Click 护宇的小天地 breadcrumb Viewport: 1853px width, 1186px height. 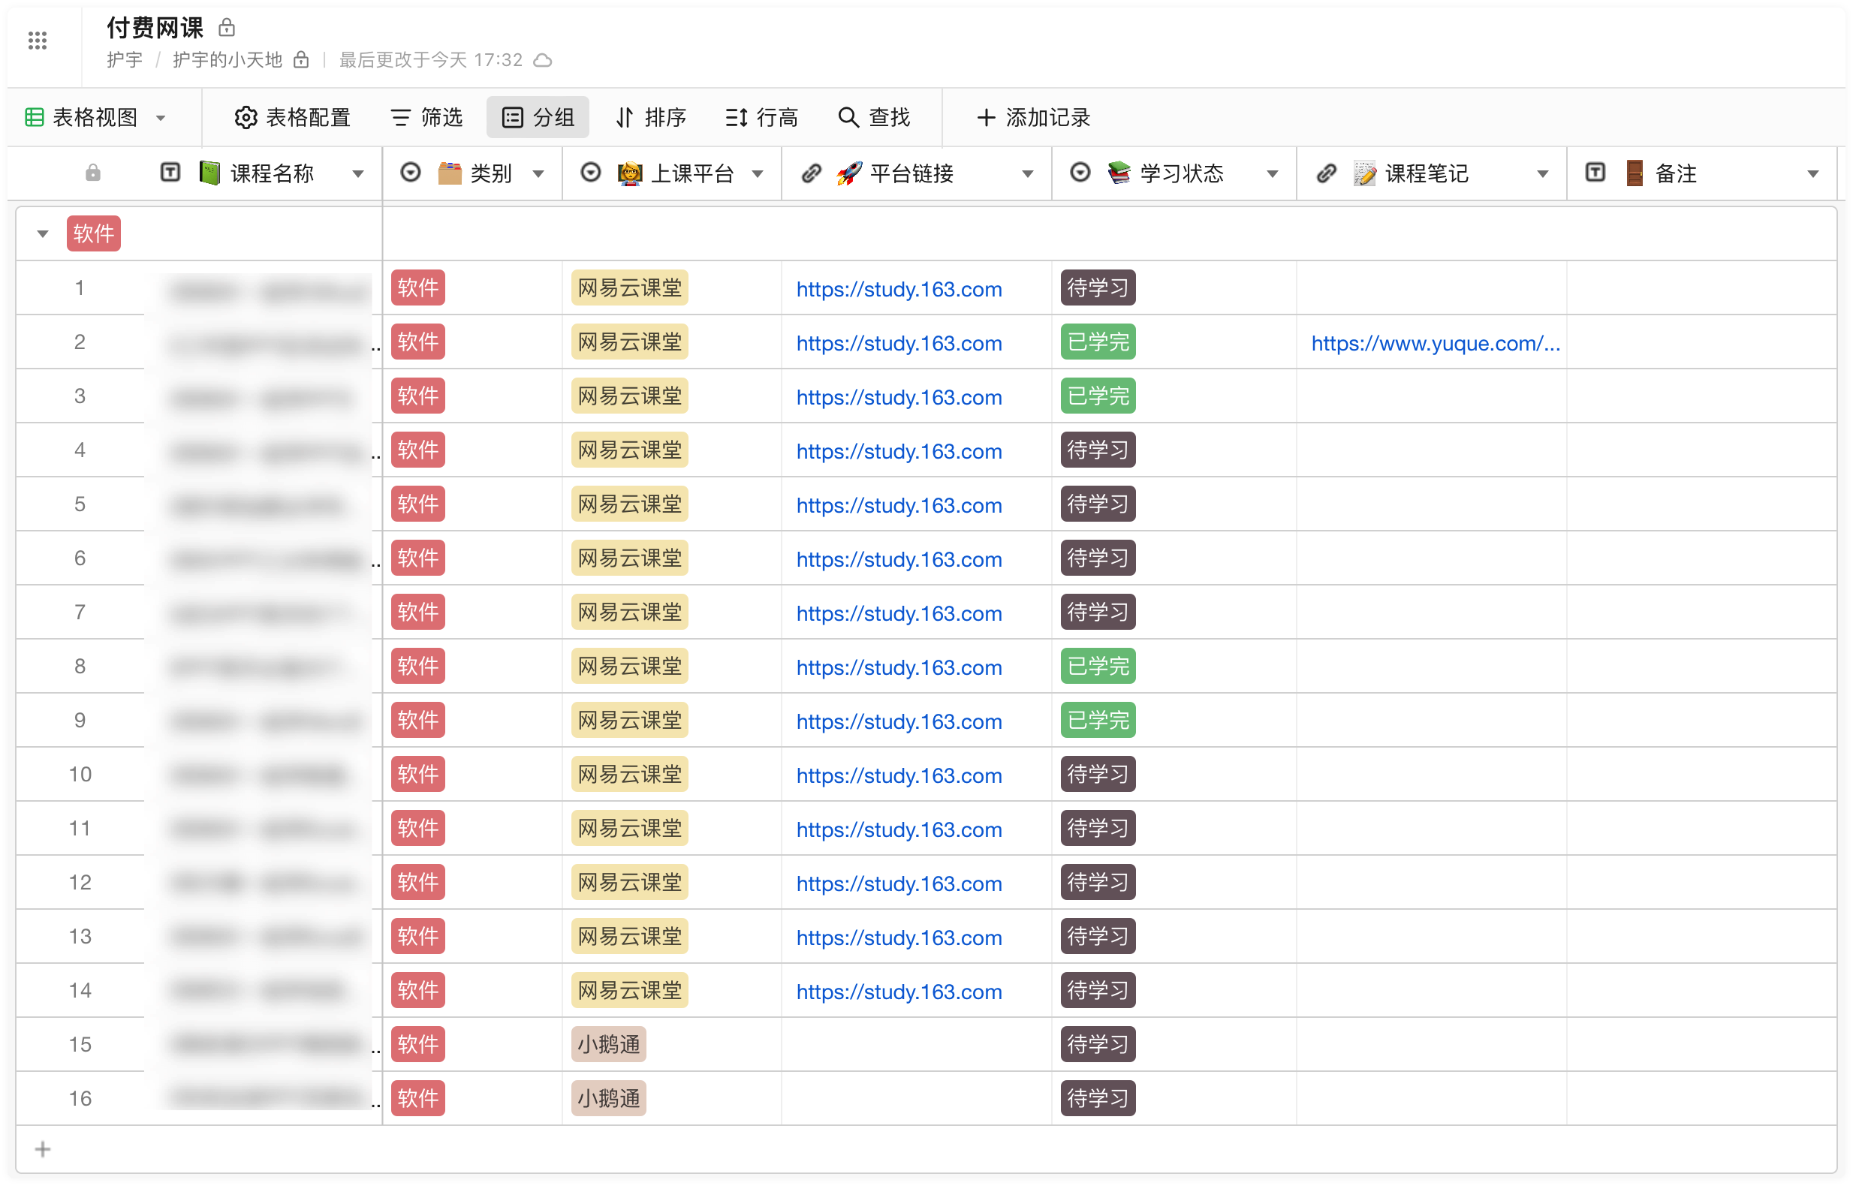[x=227, y=59]
